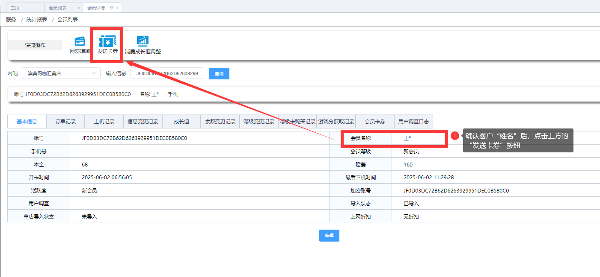Close the 会员列表 tab

click(79, 8)
